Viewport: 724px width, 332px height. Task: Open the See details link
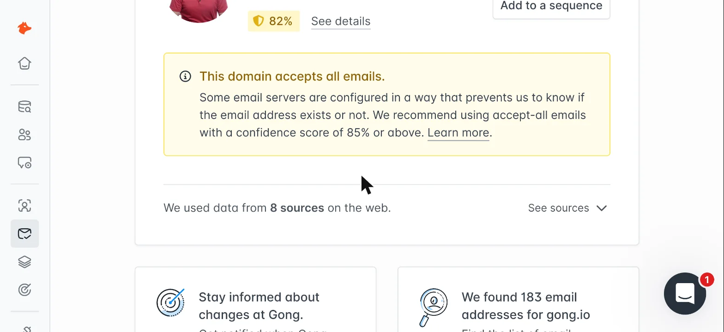[x=341, y=21]
